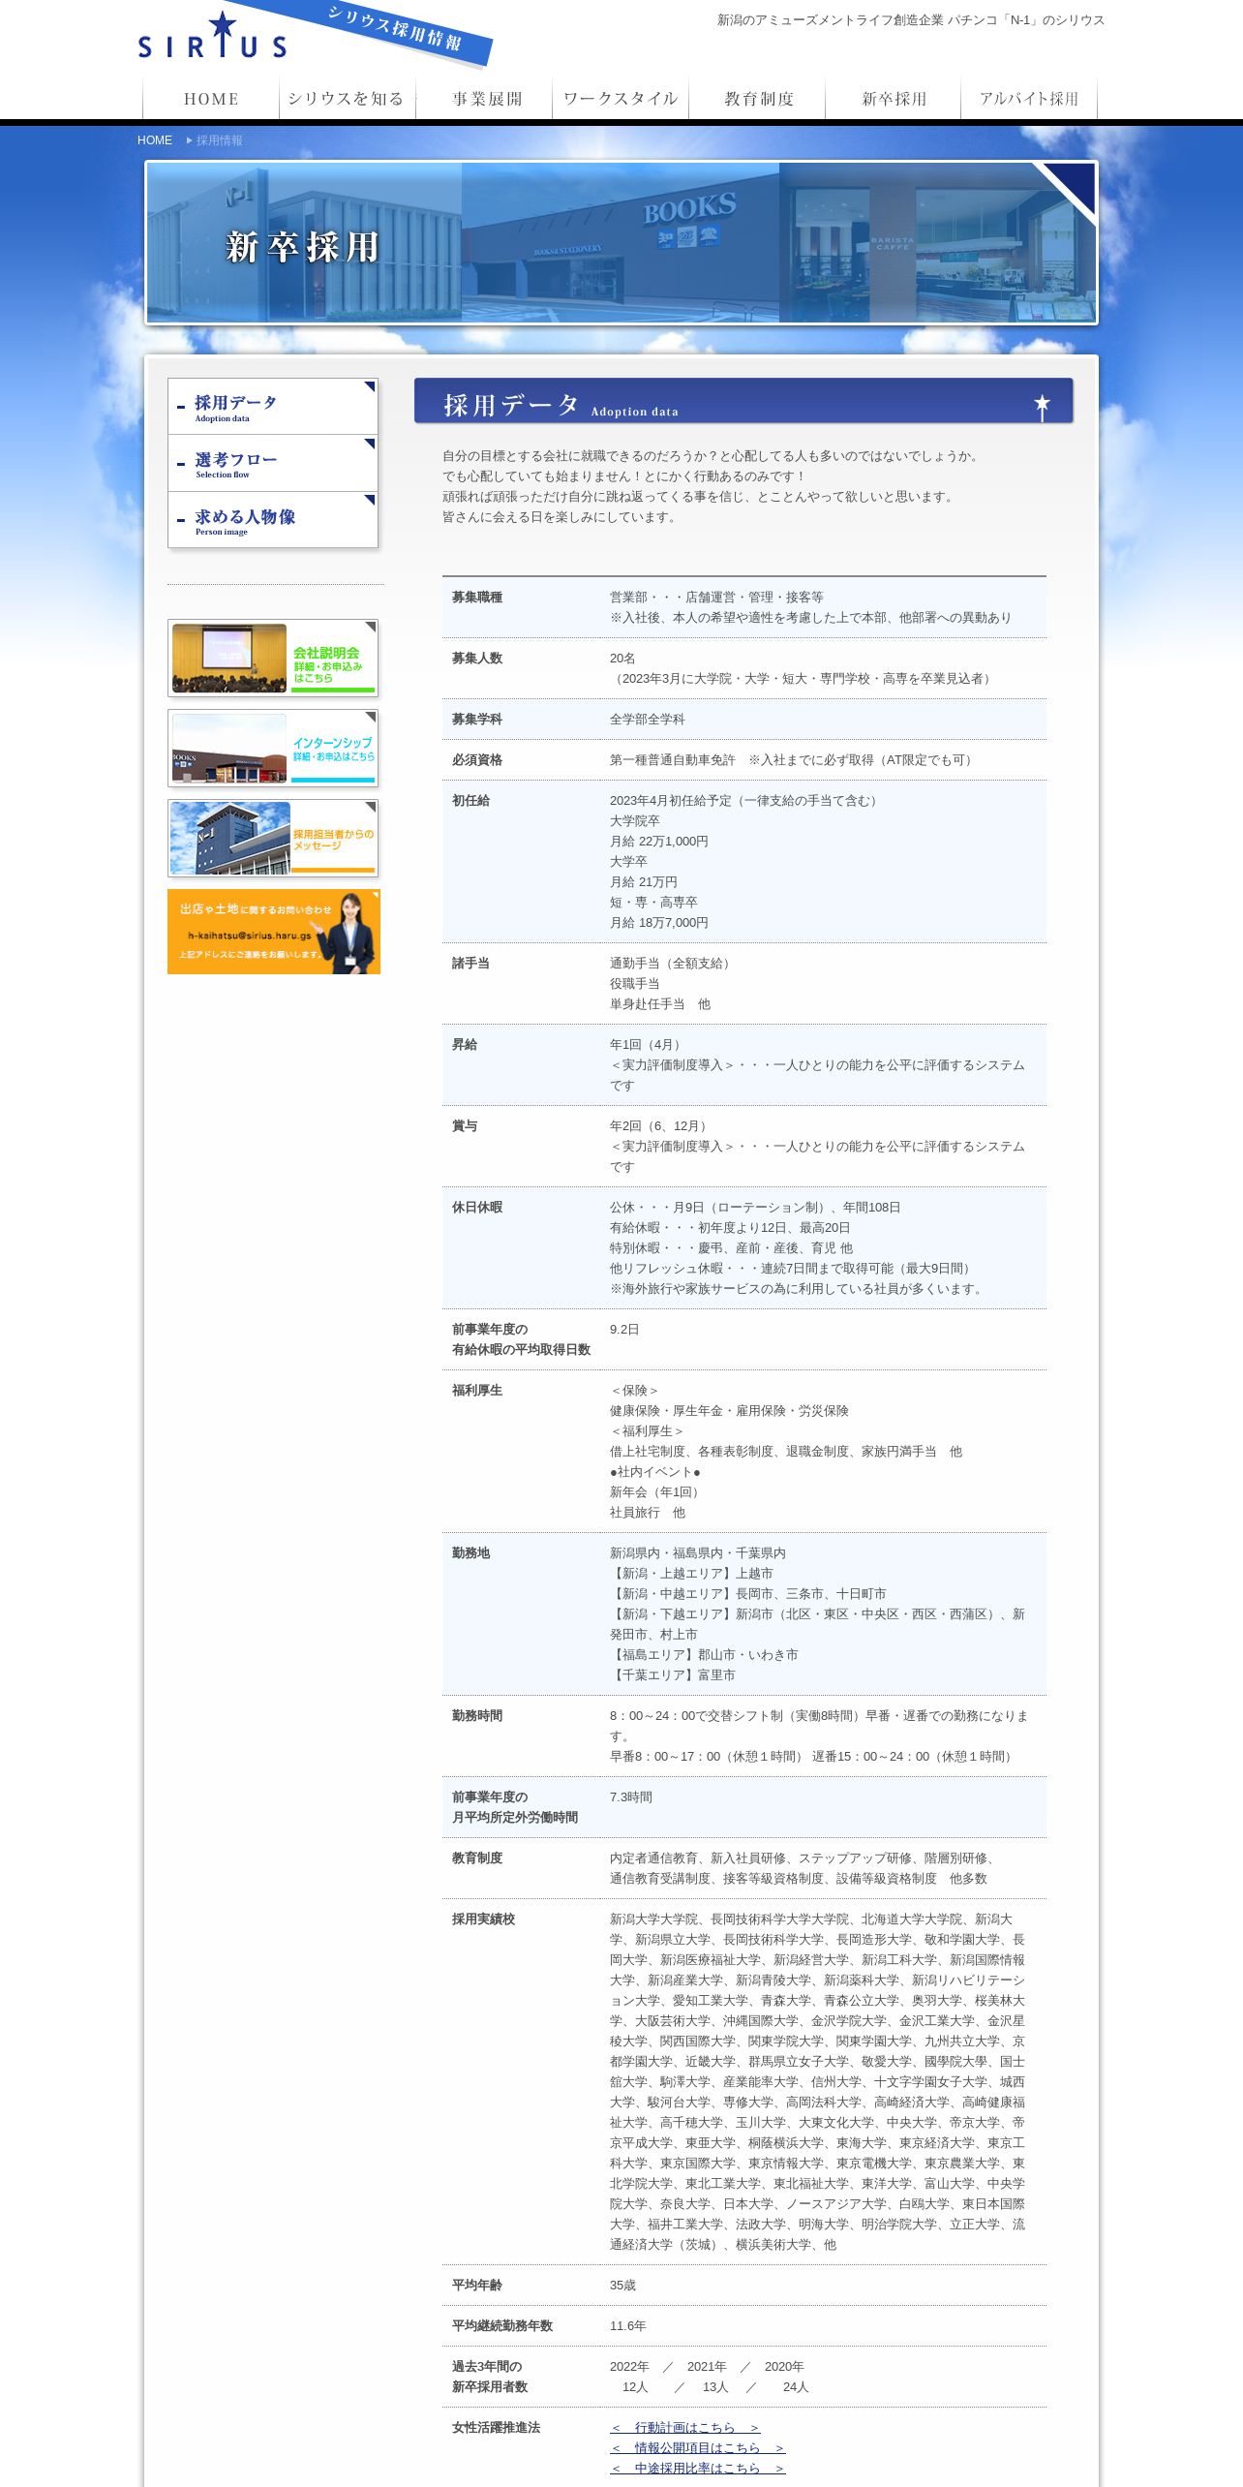Click 女性活躍推進法 row label
The image size is (1243, 2487).
point(496,2428)
